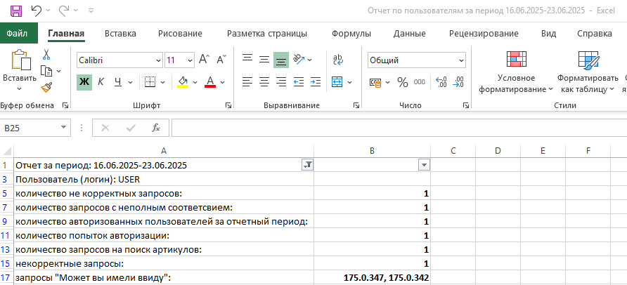Toggle bottom vertical alignment

tap(281, 60)
